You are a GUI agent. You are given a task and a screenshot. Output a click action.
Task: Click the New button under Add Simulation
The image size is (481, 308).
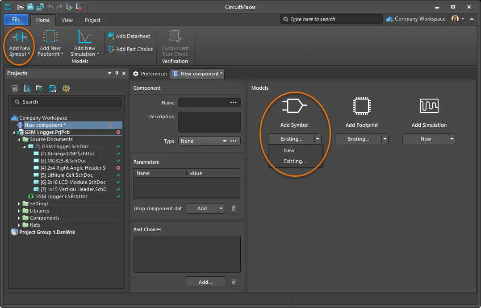point(426,139)
